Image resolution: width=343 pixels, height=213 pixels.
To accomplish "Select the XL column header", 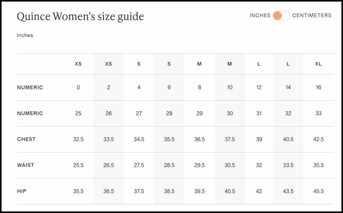I will click(x=318, y=64).
